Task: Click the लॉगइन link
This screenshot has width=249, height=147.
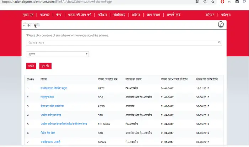Action: click(x=211, y=15)
